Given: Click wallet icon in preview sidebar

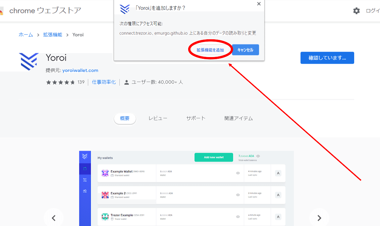Looking at the screenshot, I should 85,169.
